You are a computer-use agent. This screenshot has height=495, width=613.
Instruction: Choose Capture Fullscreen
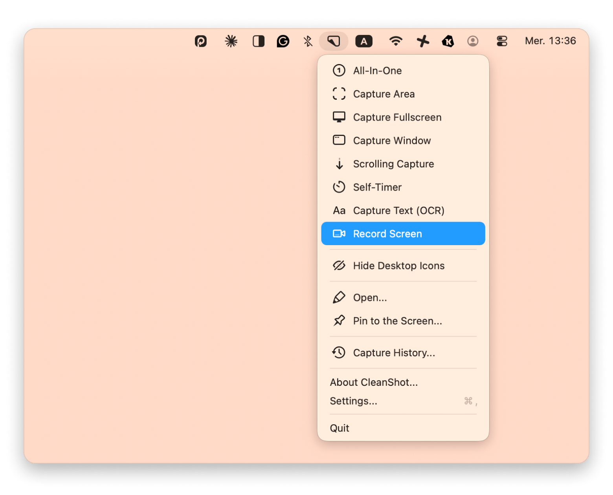click(403, 117)
